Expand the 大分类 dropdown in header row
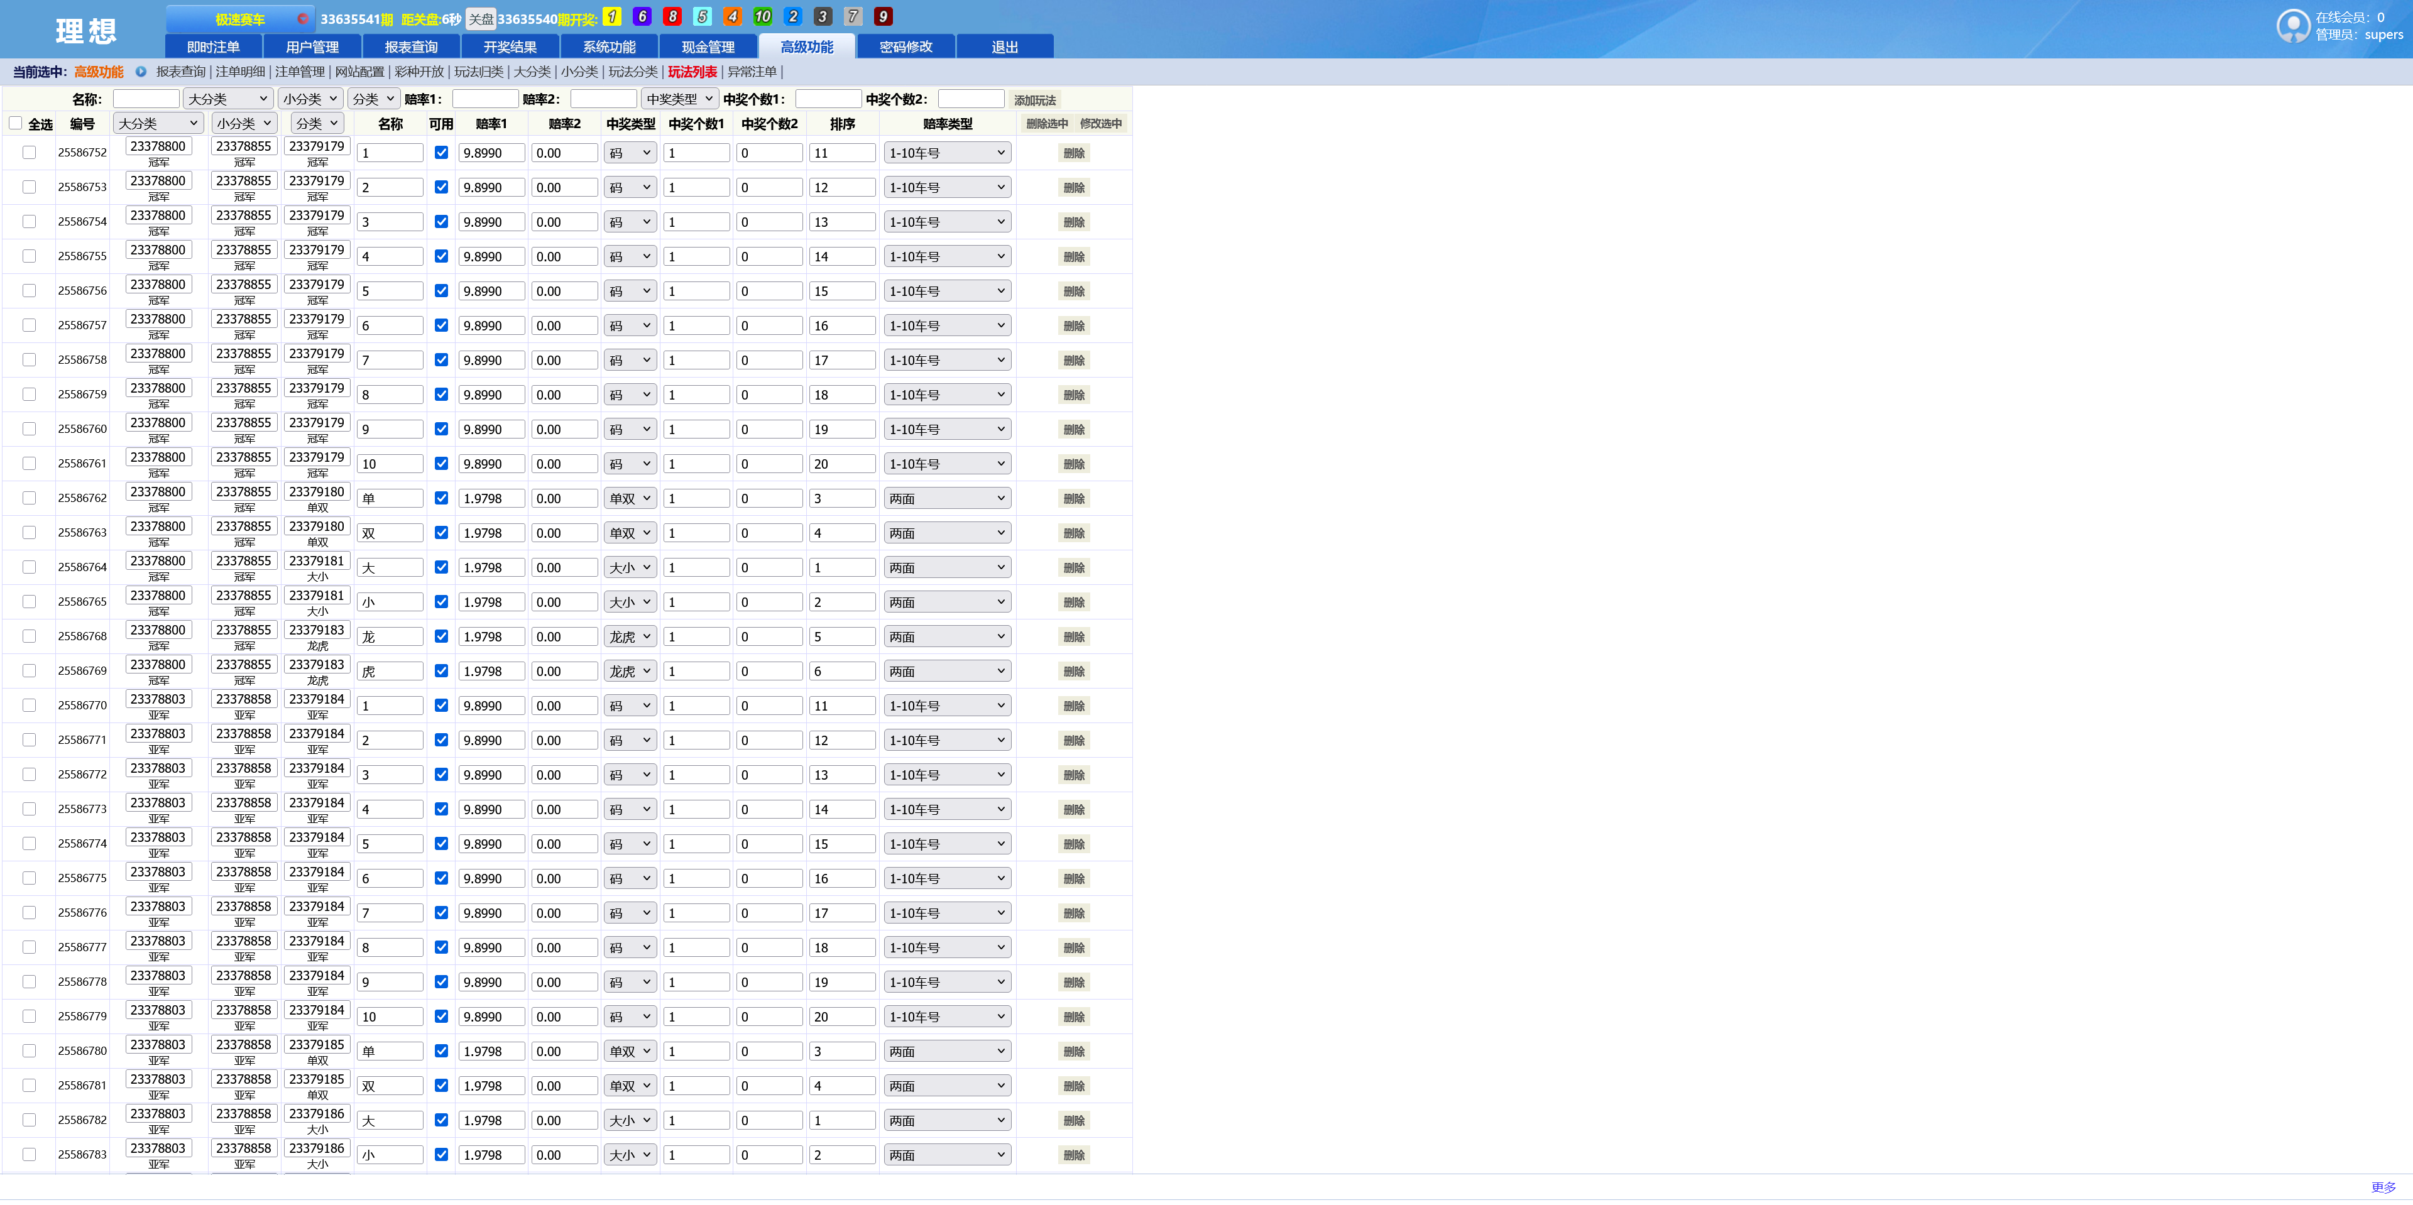 (157, 124)
